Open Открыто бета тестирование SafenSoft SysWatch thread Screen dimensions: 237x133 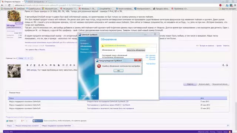point(108,102)
